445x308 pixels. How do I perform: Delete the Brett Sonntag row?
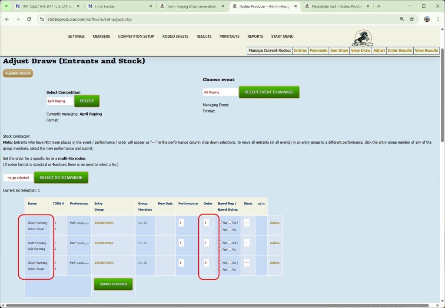[275, 243]
